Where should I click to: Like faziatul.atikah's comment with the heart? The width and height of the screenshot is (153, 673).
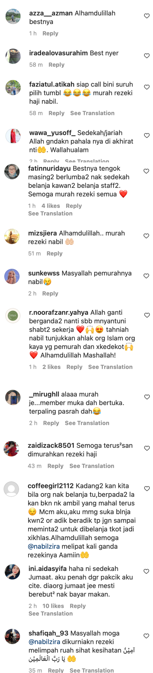coord(147,87)
